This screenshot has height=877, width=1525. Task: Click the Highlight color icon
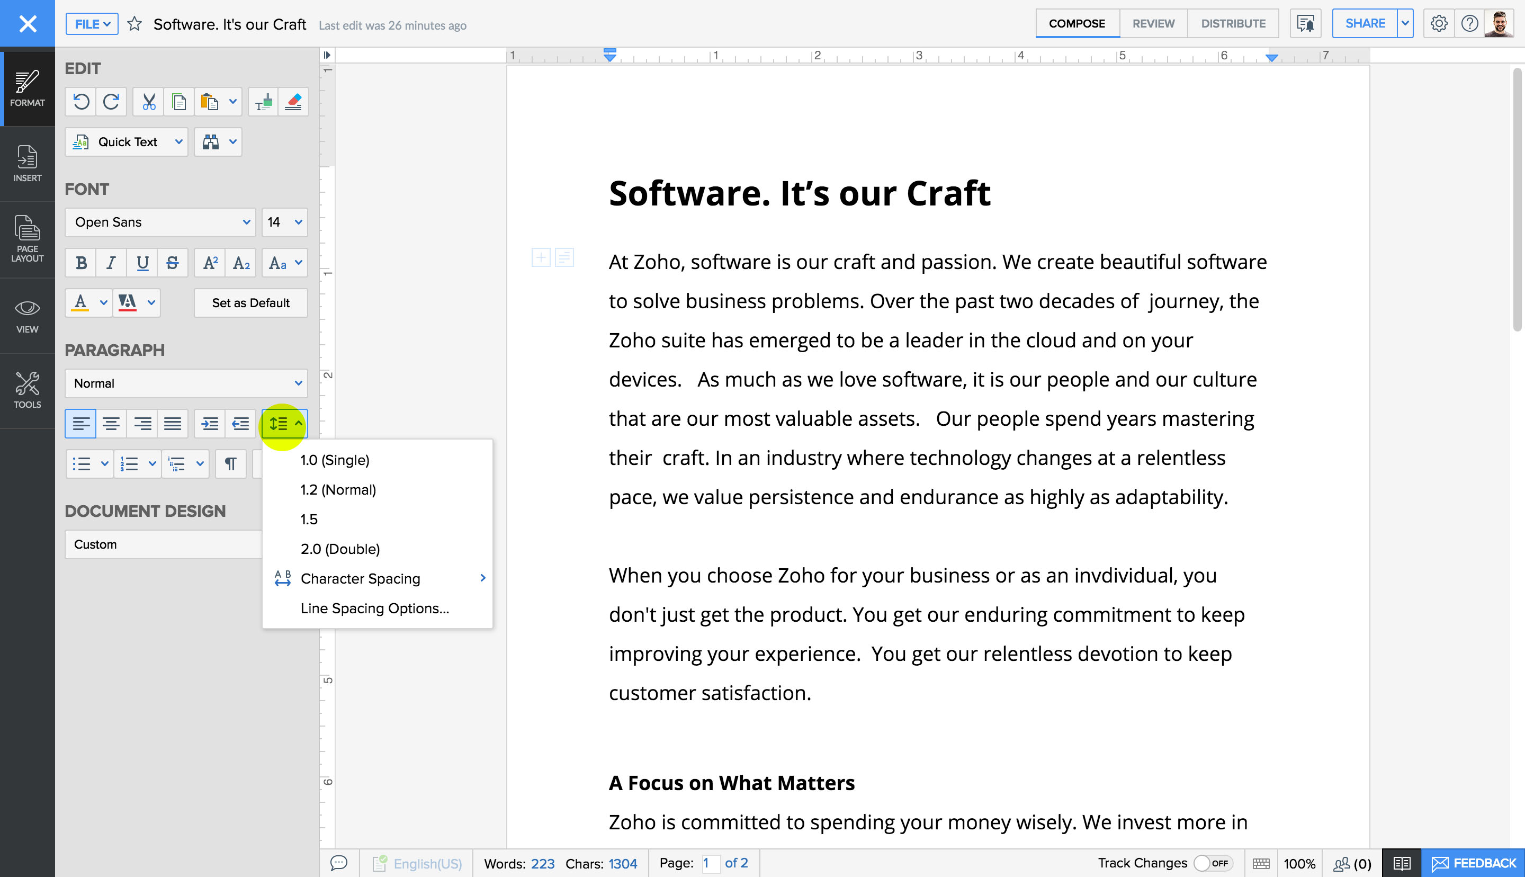point(125,303)
